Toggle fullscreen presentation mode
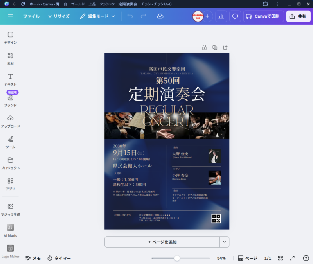Screen dimensions: 313x264 coord(292,258)
